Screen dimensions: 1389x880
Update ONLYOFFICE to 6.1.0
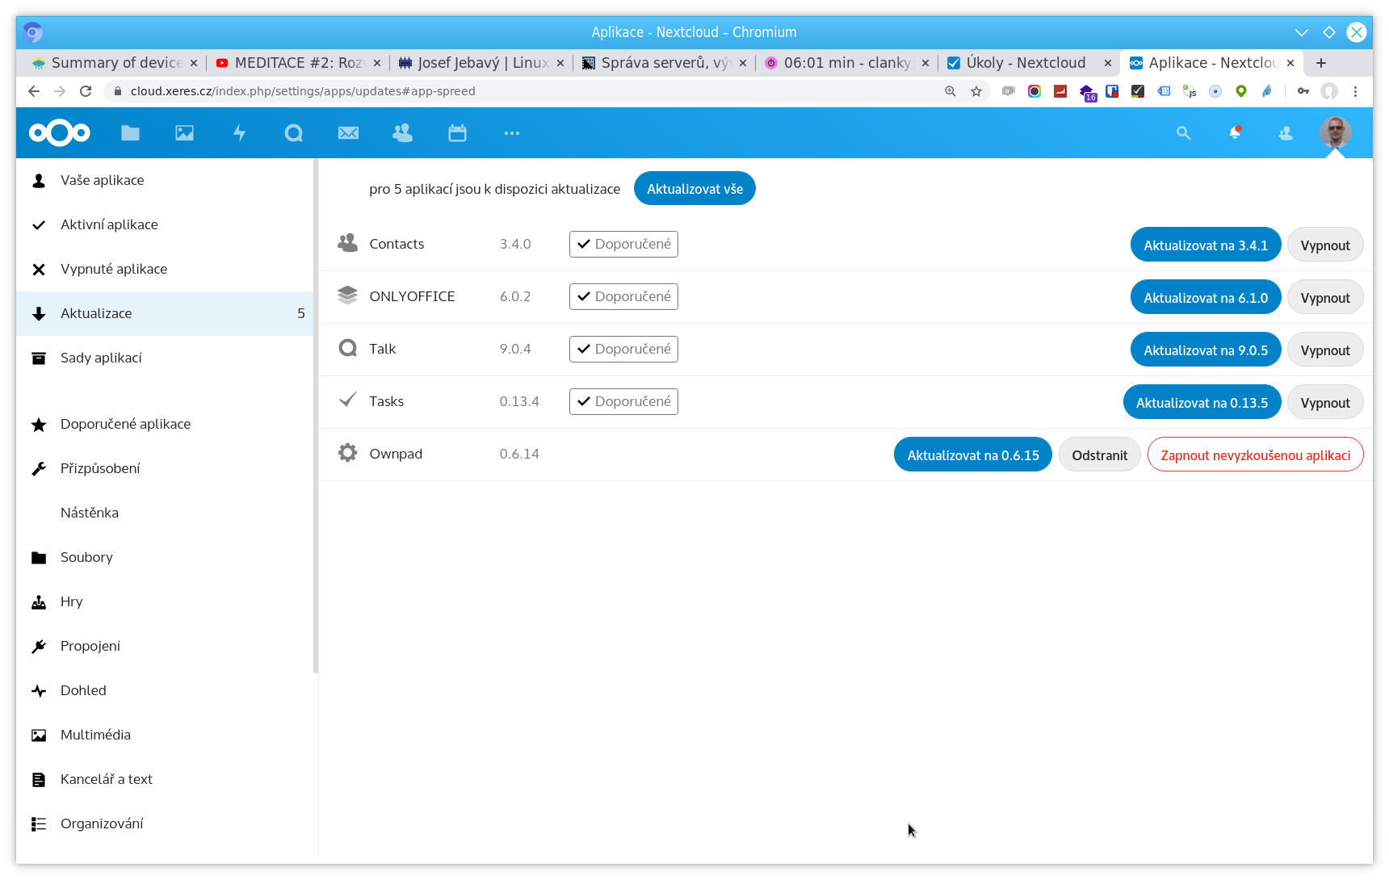[x=1206, y=298]
